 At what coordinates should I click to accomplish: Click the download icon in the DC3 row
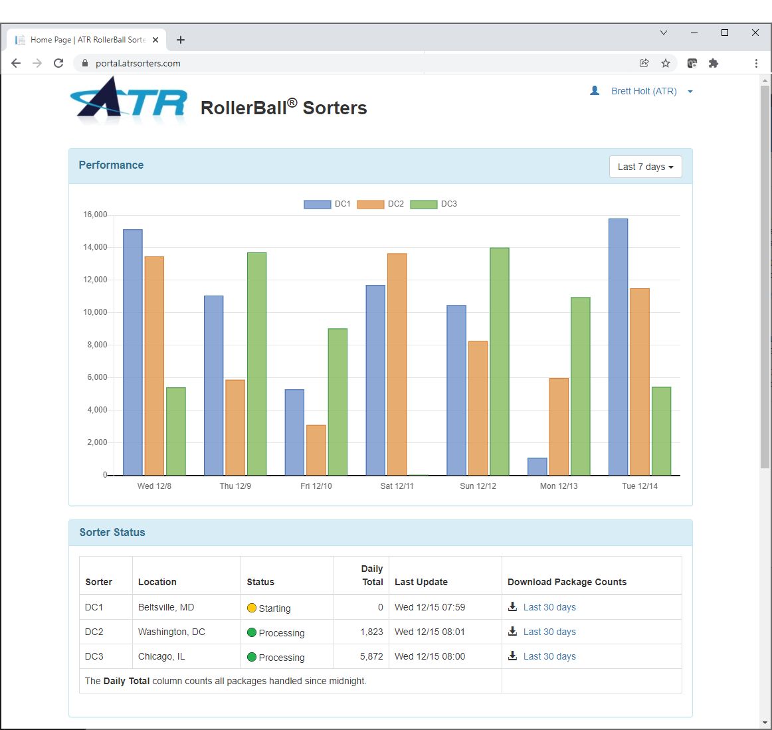pyautogui.click(x=512, y=656)
